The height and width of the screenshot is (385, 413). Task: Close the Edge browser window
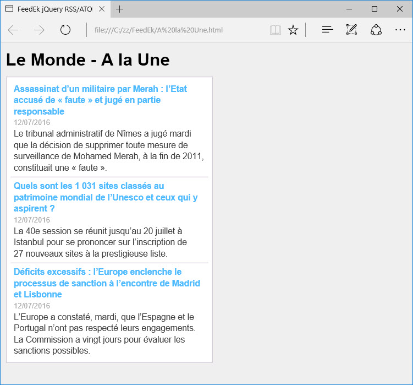pos(400,9)
